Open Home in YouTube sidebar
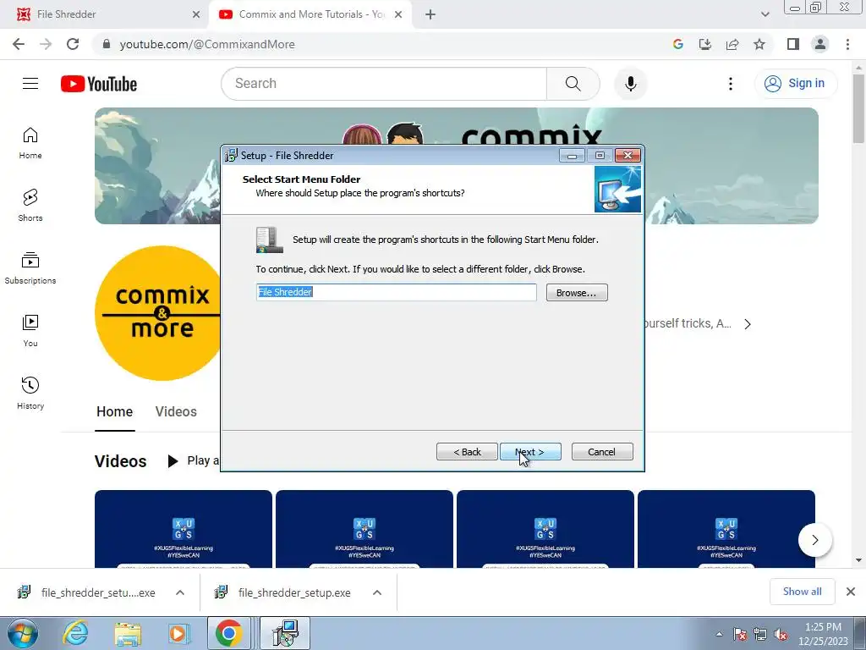This screenshot has height=650, width=866. pyautogui.click(x=30, y=143)
